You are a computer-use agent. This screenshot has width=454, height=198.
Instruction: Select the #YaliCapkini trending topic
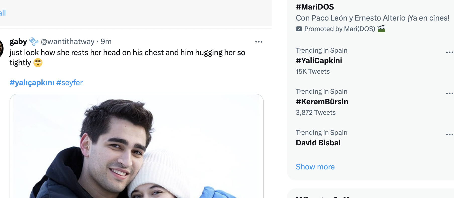tap(319, 60)
